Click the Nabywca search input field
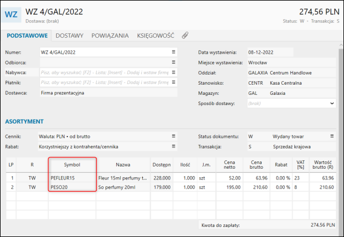The image size is (344, 237). click(104, 72)
